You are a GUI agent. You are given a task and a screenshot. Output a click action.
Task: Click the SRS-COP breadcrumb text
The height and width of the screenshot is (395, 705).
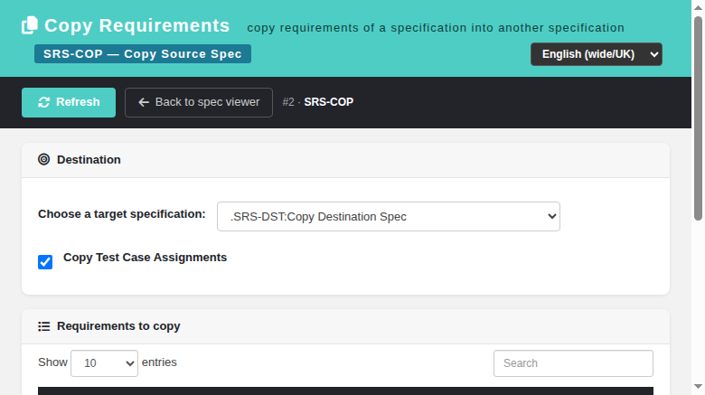pyautogui.click(x=329, y=102)
